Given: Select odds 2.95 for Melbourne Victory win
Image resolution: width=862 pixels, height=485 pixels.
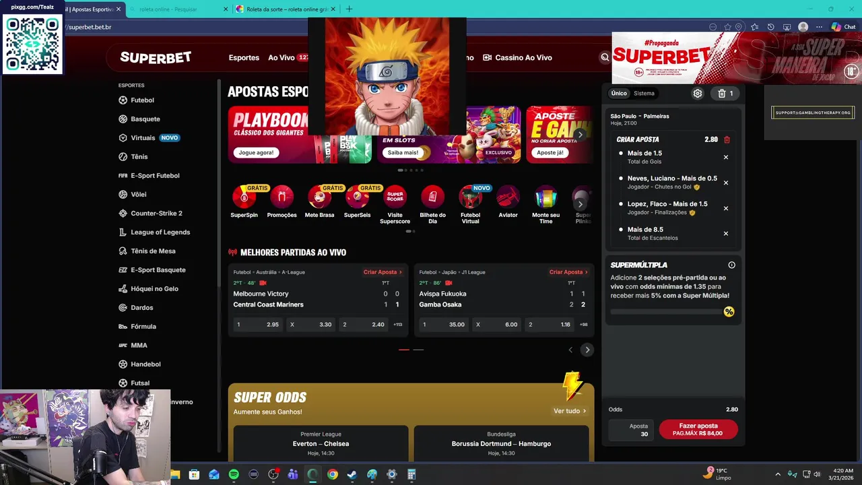Looking at the screenshot, I should click(259, 325).
